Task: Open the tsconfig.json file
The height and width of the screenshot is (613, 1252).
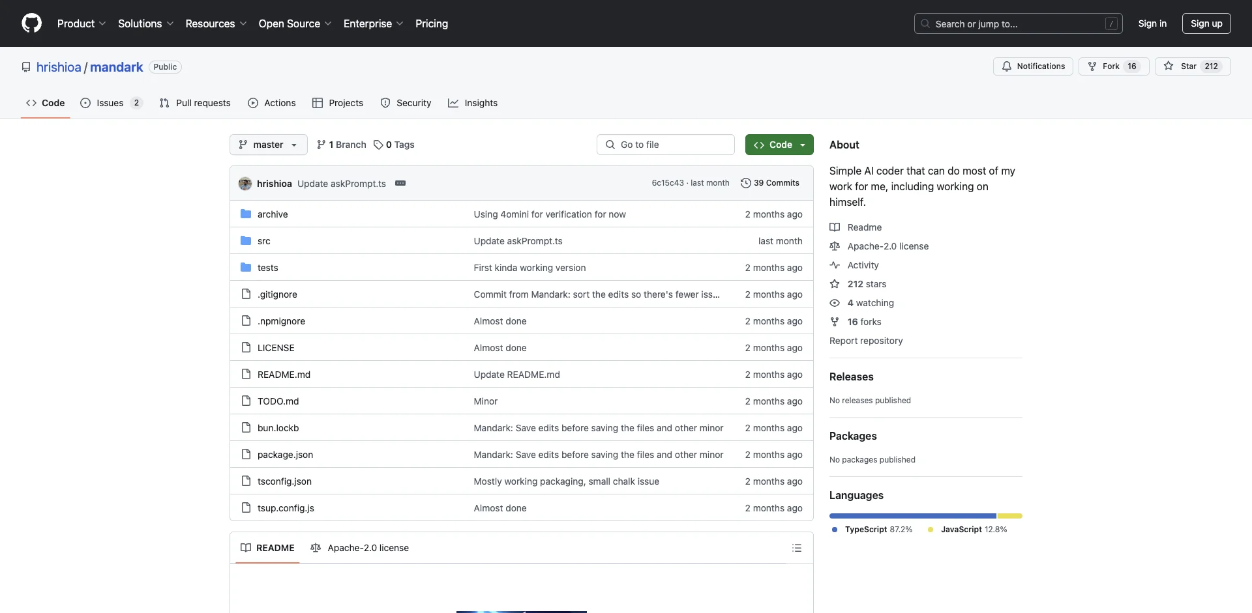Action: coord(284,481)
